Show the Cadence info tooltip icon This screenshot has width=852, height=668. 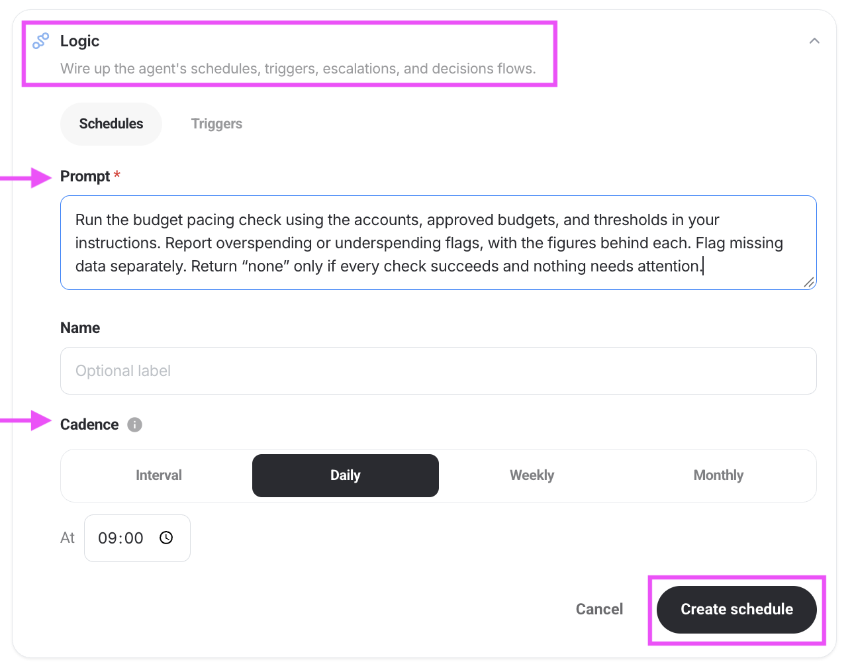click(135, 425)
